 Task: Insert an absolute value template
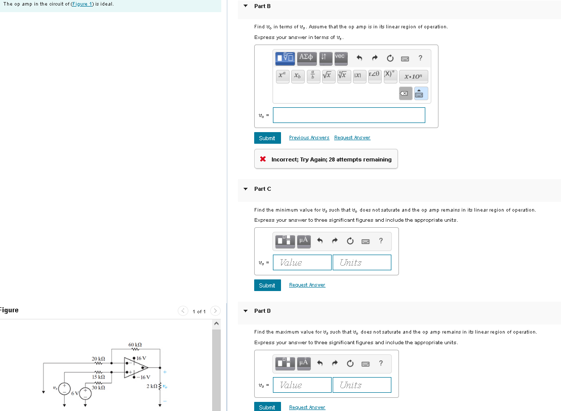[x=359, y=76]
